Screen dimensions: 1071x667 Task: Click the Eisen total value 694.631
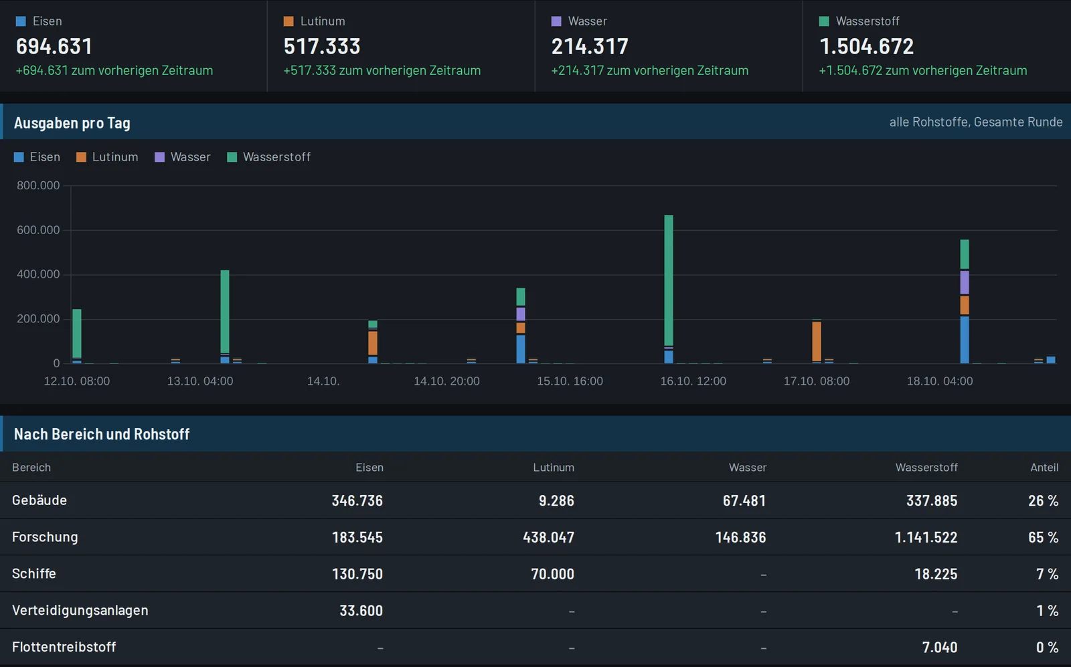point(54,46)
